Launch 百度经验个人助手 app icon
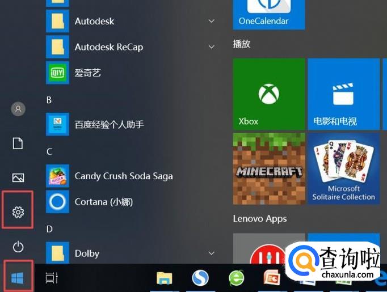The width and height of the screenshot is (387, 292). click(57, 124)
